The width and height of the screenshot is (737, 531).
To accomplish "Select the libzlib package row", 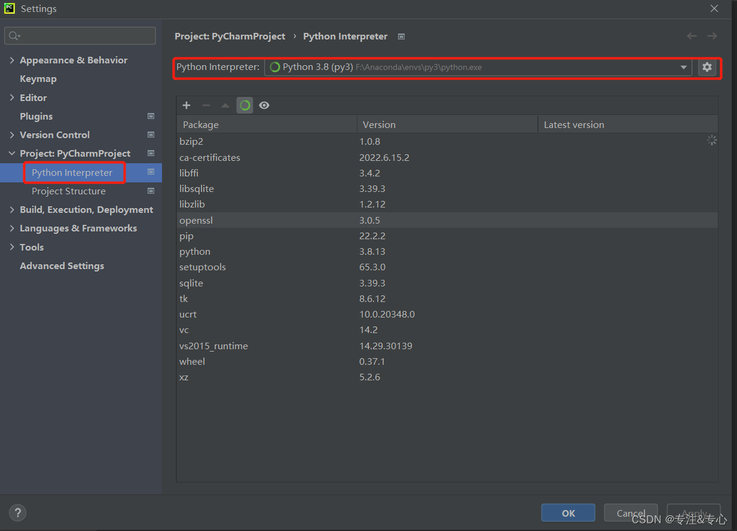I will [x=447, y=204].
